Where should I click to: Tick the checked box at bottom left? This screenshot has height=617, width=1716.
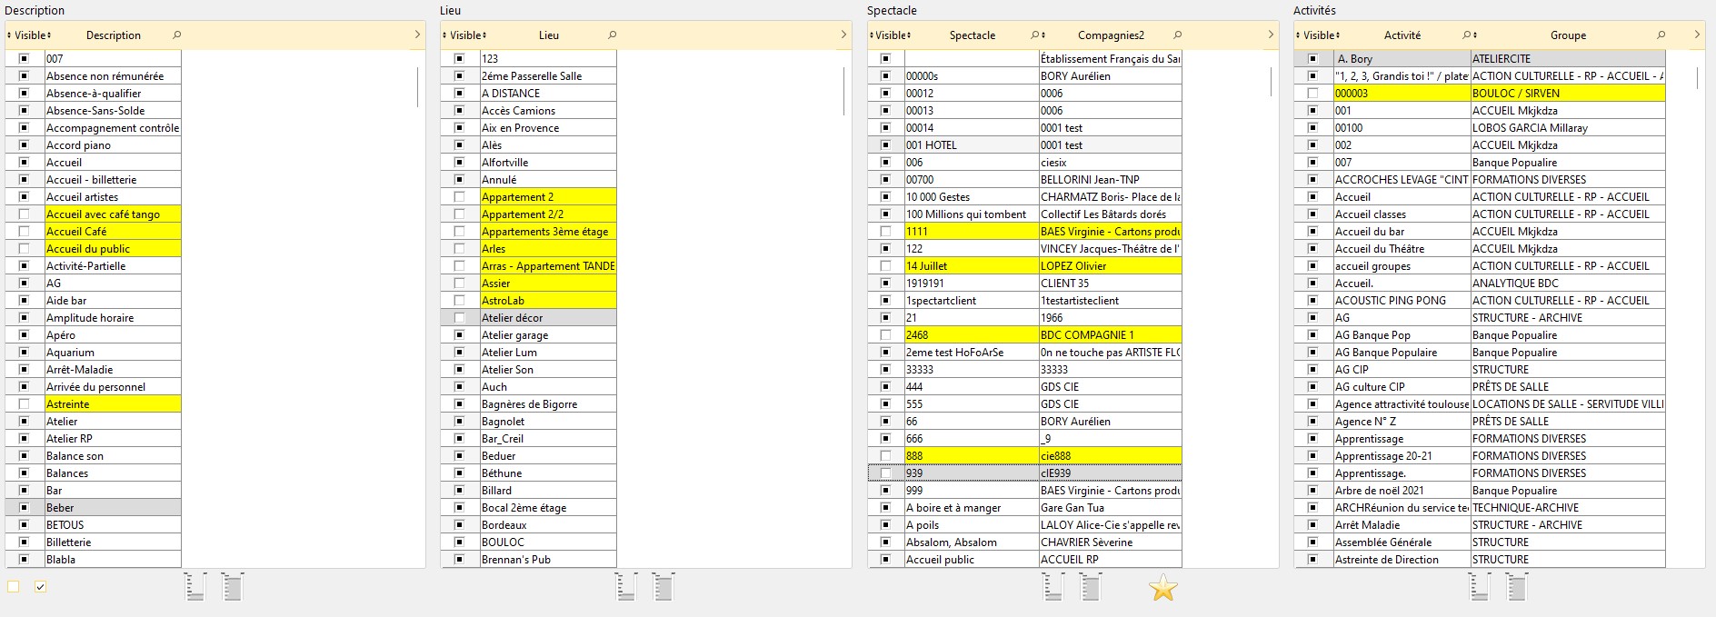coord(40,587)
